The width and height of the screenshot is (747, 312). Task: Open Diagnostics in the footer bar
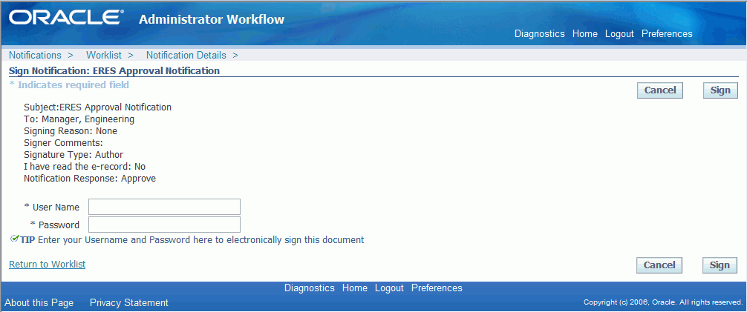(309, 288)
